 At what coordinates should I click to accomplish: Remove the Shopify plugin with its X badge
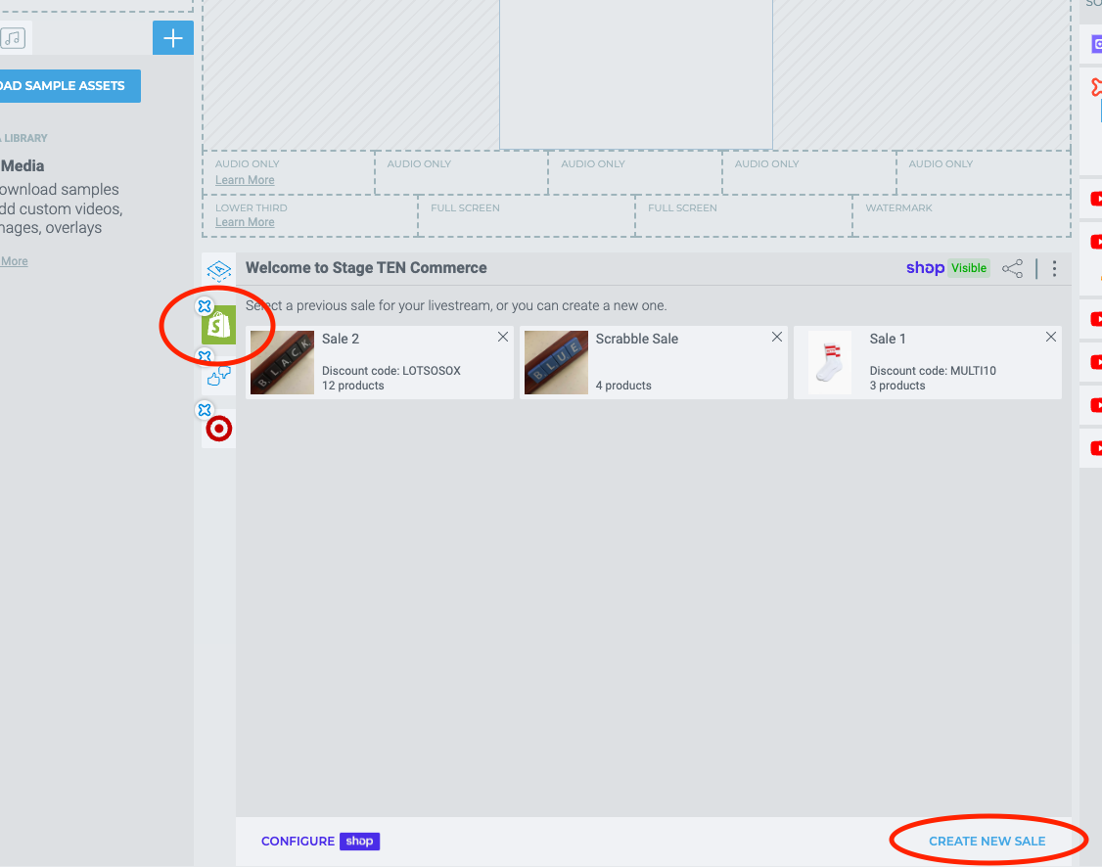pyautogui.click(x=205, y=306)
